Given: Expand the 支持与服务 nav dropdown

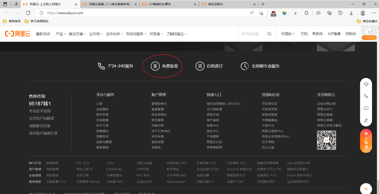Looking at the screenshot, I should click(x=136, y=34).
